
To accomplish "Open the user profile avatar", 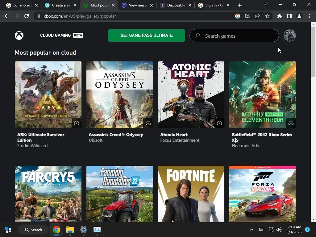I will pyautogui.click(x=289, y=35).
